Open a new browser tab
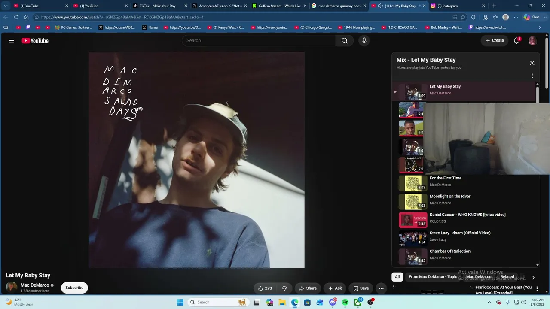This screenshot has height=309, width=550. [x=494, y=6]
